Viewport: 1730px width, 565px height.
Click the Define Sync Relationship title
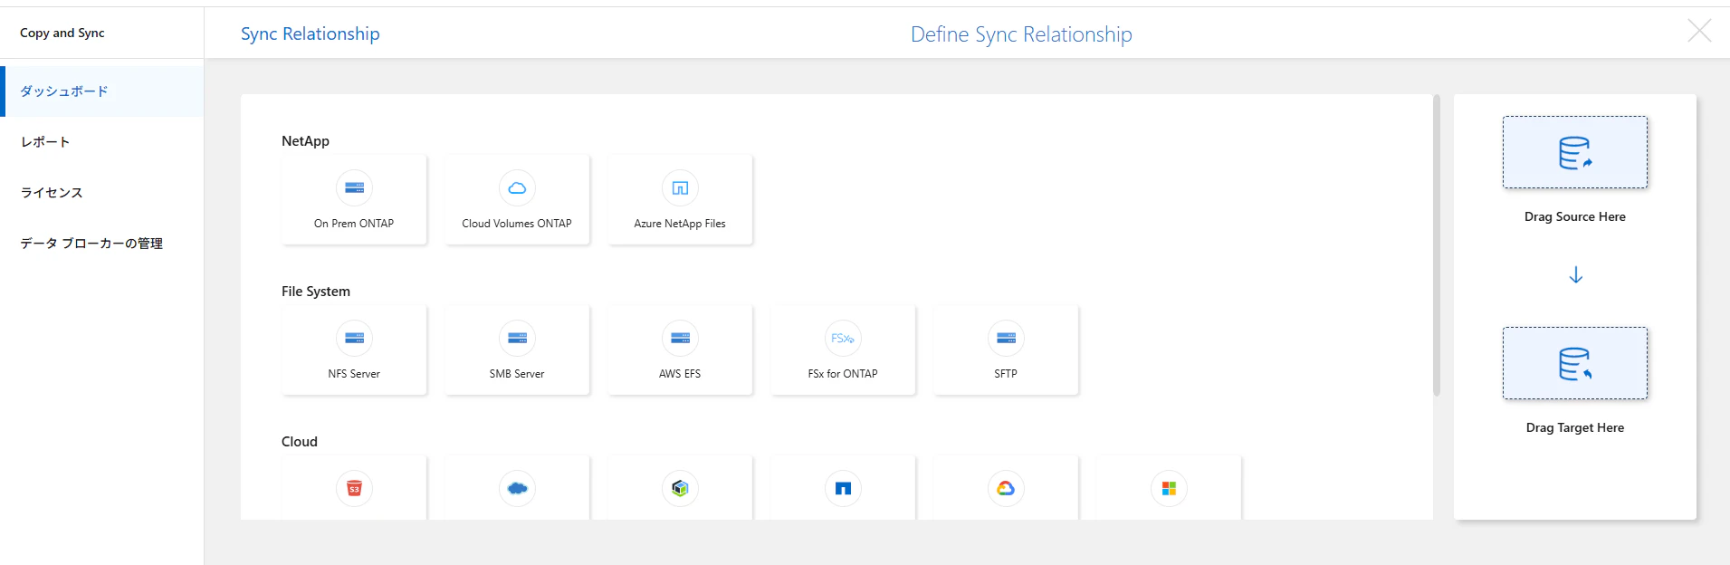(1021, 34)
